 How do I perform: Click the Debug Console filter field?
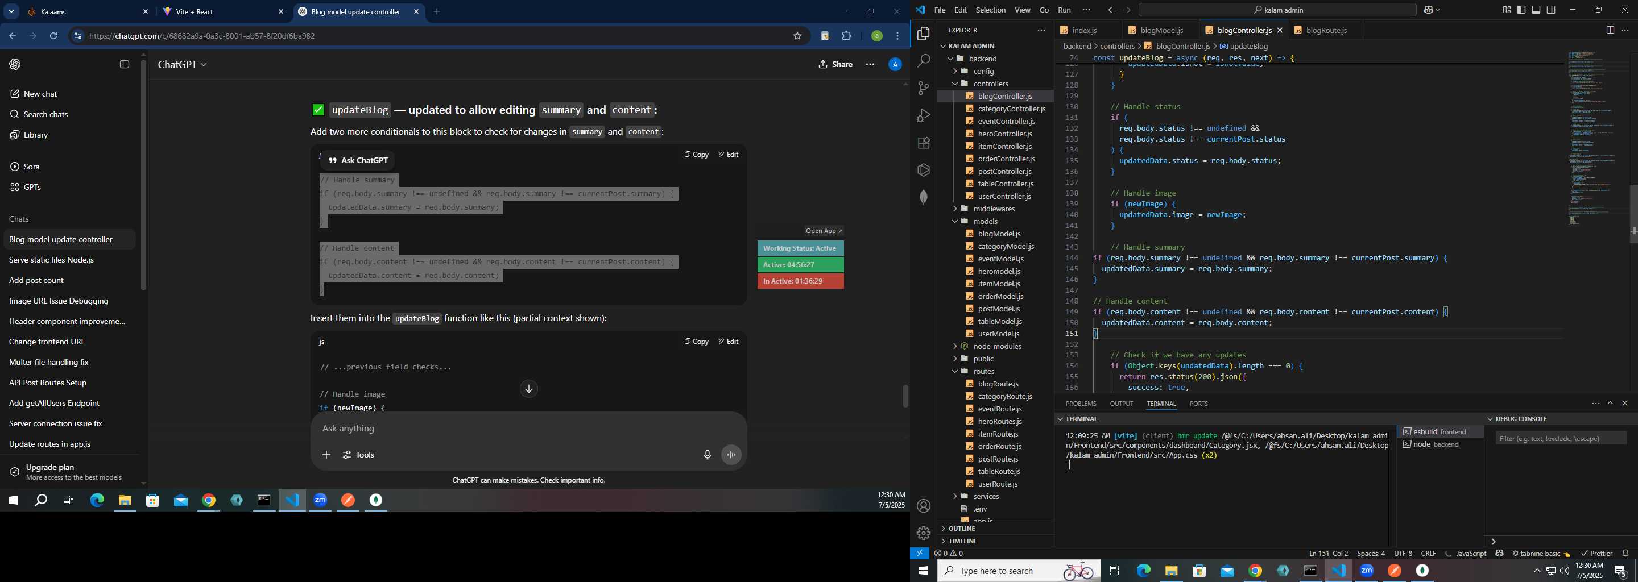click(x=1561, y=438)
